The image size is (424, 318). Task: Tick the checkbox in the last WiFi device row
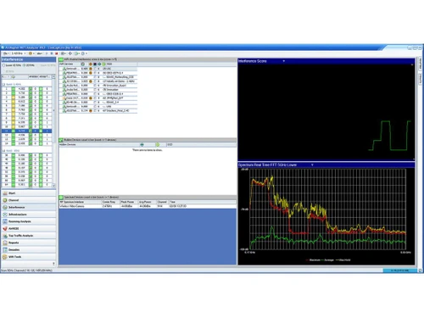95,110
